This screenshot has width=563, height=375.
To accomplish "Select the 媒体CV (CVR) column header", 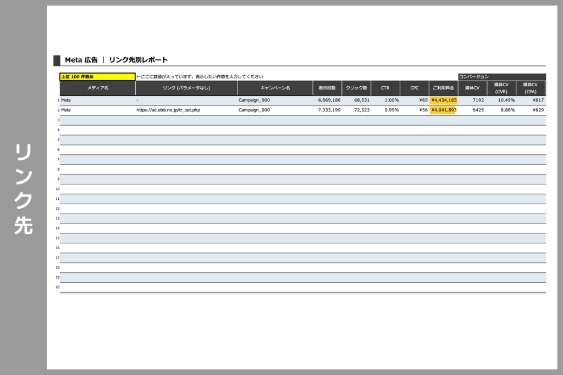I will pos(501,88).
